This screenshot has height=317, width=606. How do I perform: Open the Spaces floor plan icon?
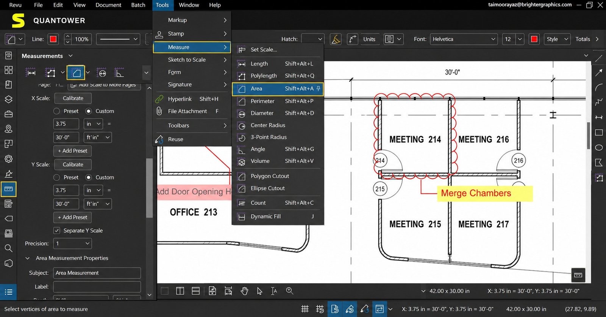[x=8, y=144]
